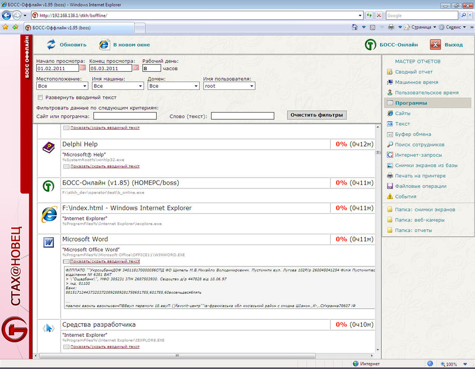The image size is (475, 369).
Task: Open В новом окне Internet Explorer icon
Action: (105, 45)
